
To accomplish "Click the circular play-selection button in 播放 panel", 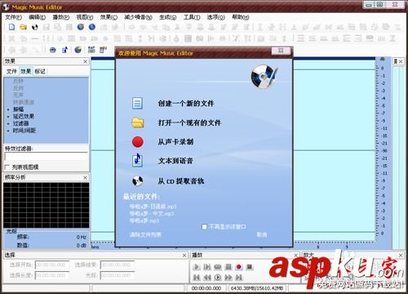I will click(218, 278).
